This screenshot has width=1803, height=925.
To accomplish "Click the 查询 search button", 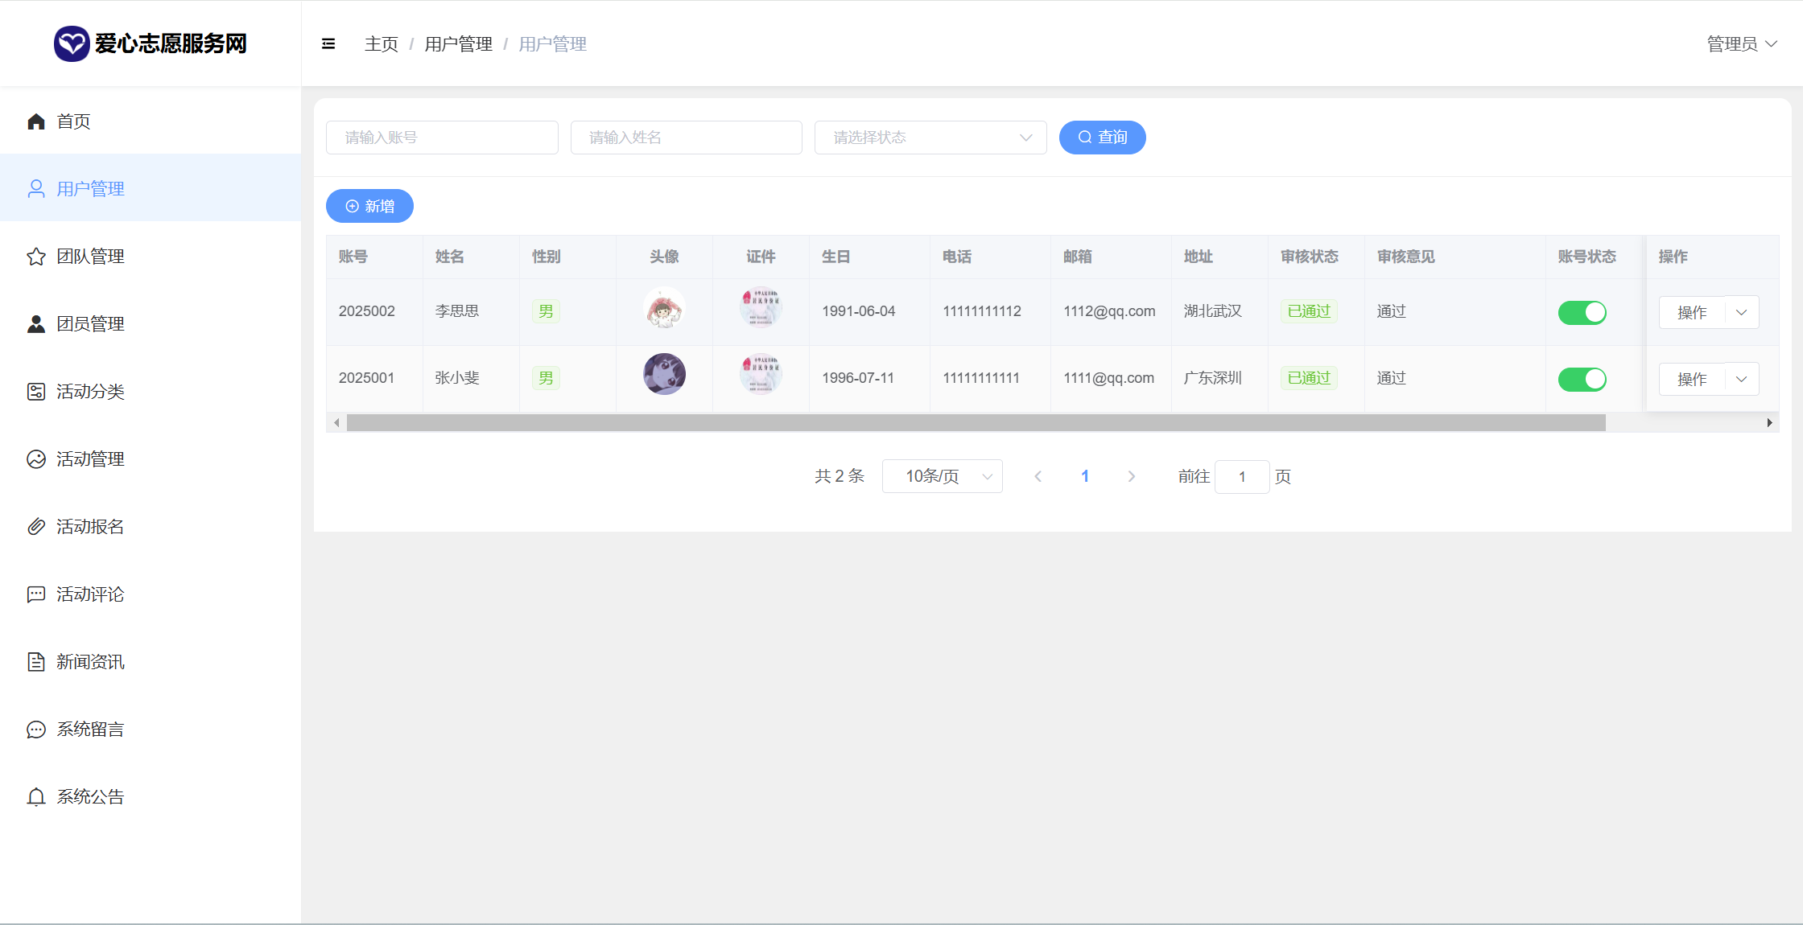I will pyautogui.click(x=1102, y=138).
